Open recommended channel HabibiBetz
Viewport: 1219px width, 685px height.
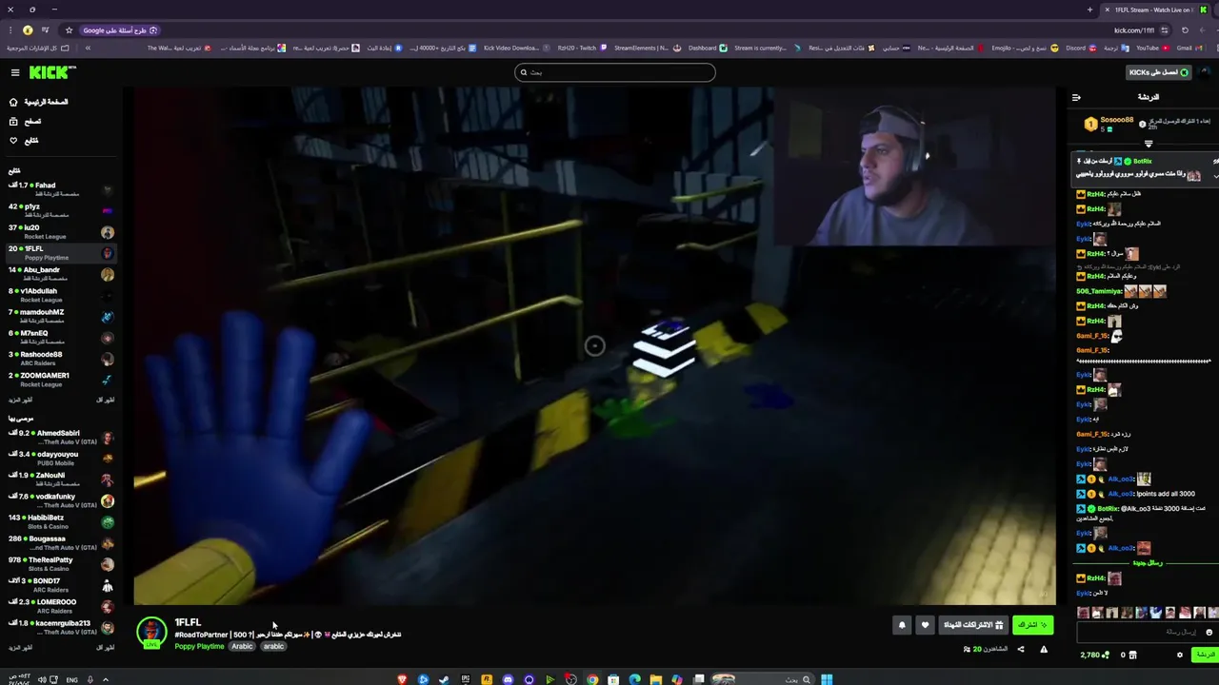point(60,521)
